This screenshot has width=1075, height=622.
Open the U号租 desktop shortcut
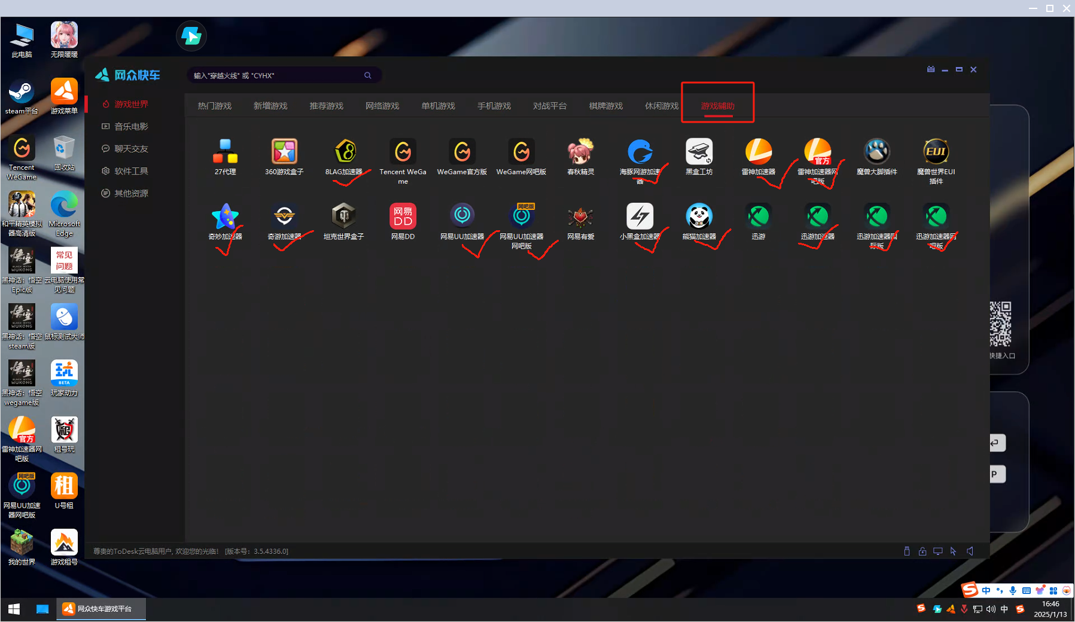(x=64, y=491)
